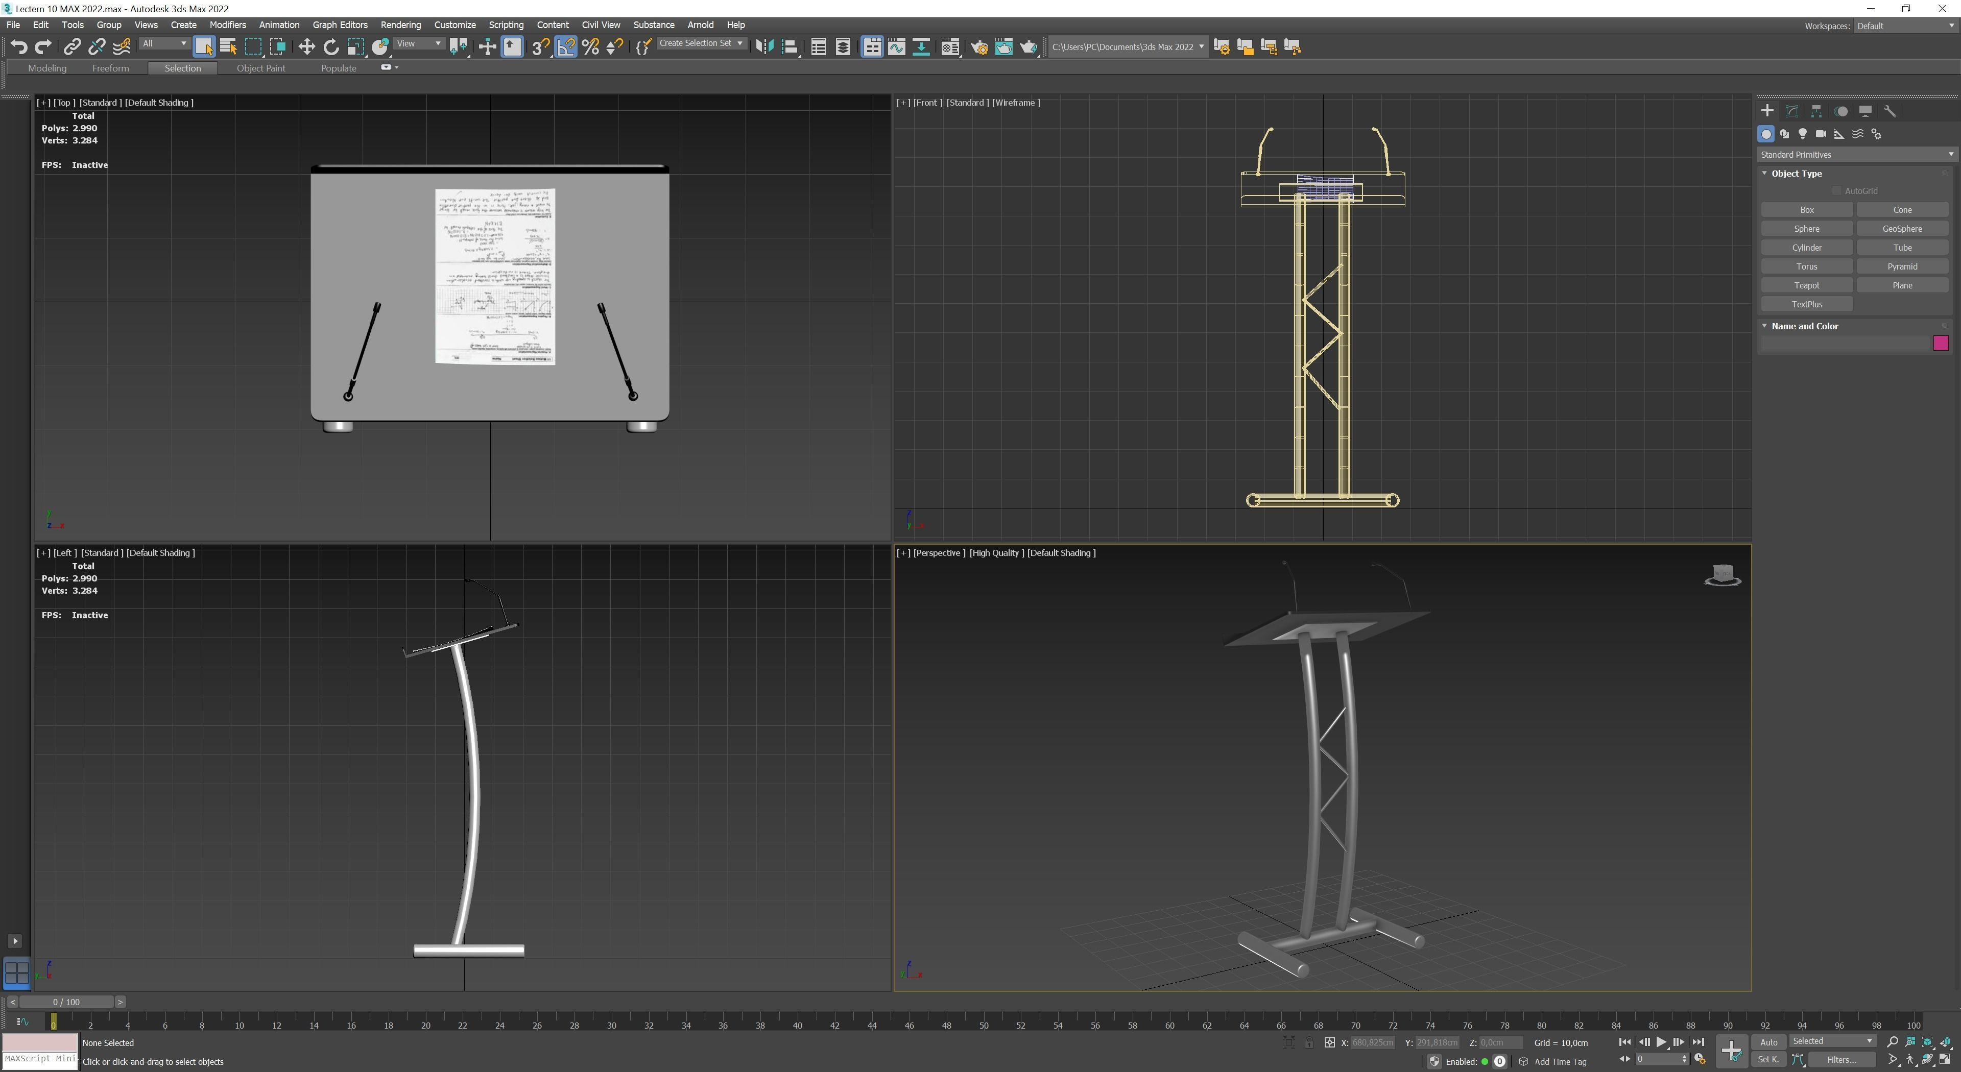This screenshot has height=1072, width=1961.
Task: Open the Utilities command panel tab
Action: 1890,111
